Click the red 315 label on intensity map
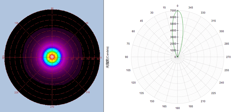 pos(88,92)
